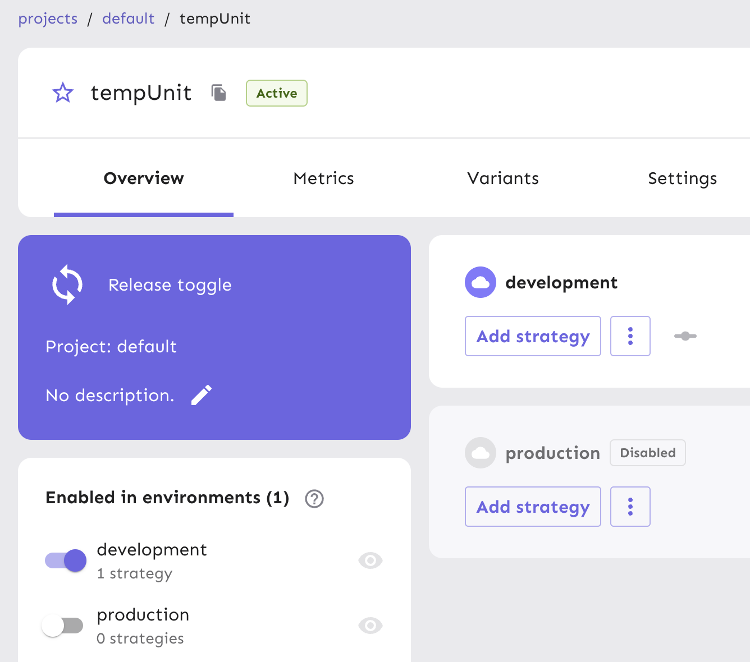Navigate back via the projects breadcrumb
The width and height of the screenshot is (750, 662).
click(x=48, y=19)
